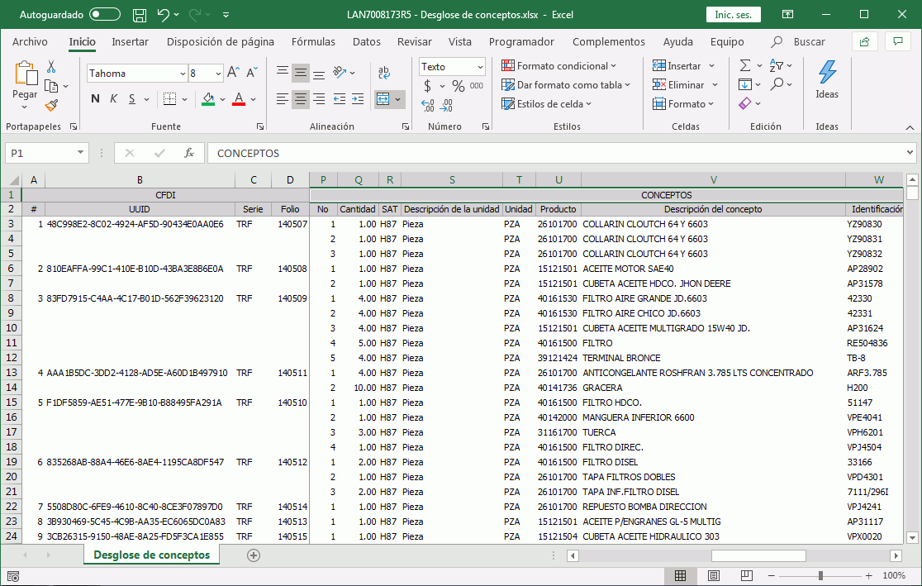Click the AutoSum sigma icon

click(745, 65)
